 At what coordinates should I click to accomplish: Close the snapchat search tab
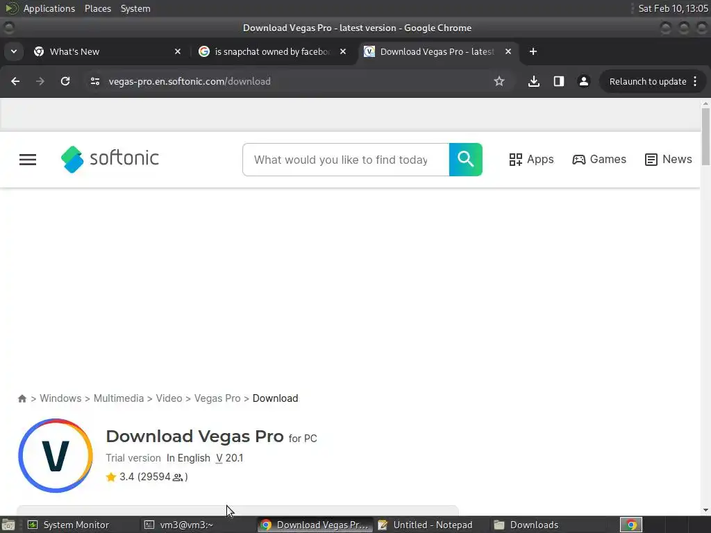[343, 51]
